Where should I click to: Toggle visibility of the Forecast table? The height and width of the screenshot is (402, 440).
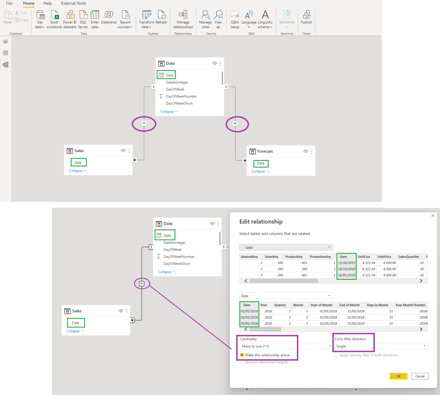pyautogui.click(x=306, y=151)
